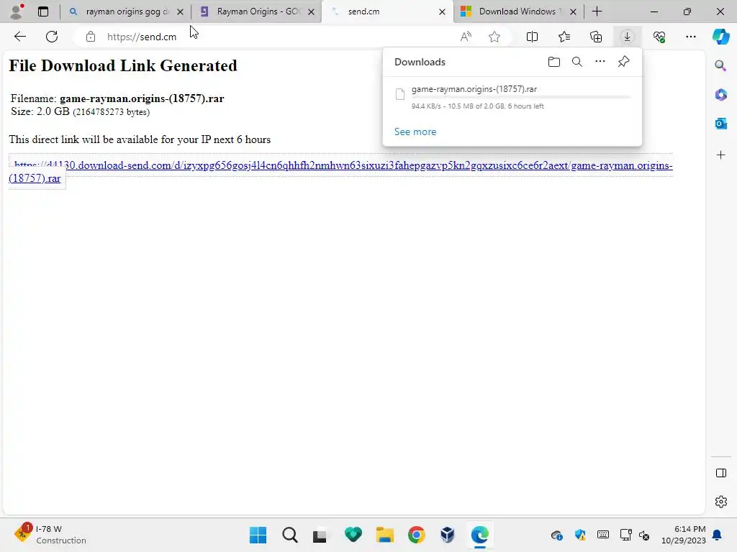Close the Download Windows tab
This screenshot has height=552, width=737.
573,11
